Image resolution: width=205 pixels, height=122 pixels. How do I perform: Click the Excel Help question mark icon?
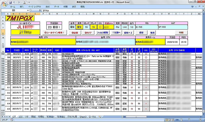193,6
